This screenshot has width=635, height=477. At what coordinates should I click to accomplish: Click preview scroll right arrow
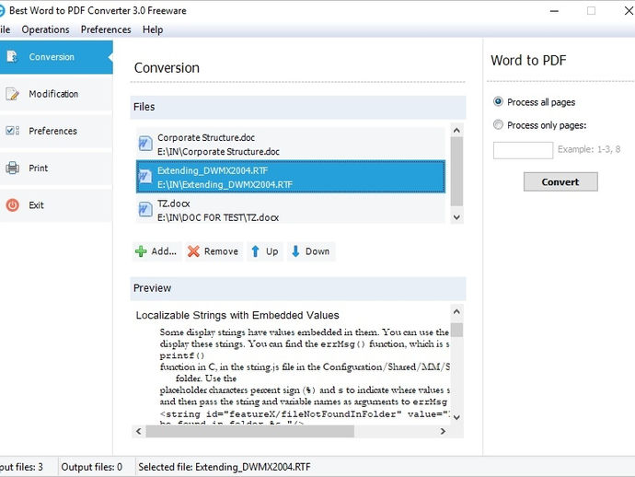pos(443,431)
